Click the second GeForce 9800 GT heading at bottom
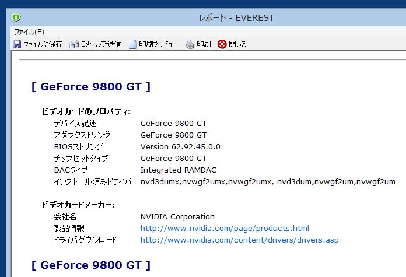Viewport: 406px width, 277px height. click(91, 265)
